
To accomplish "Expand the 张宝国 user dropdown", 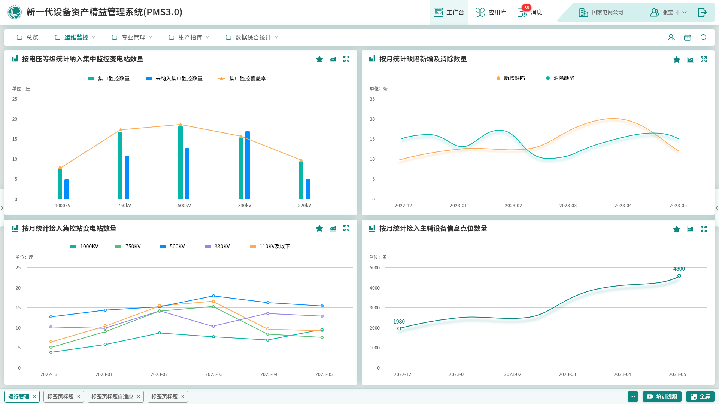I will click(668, 12).
